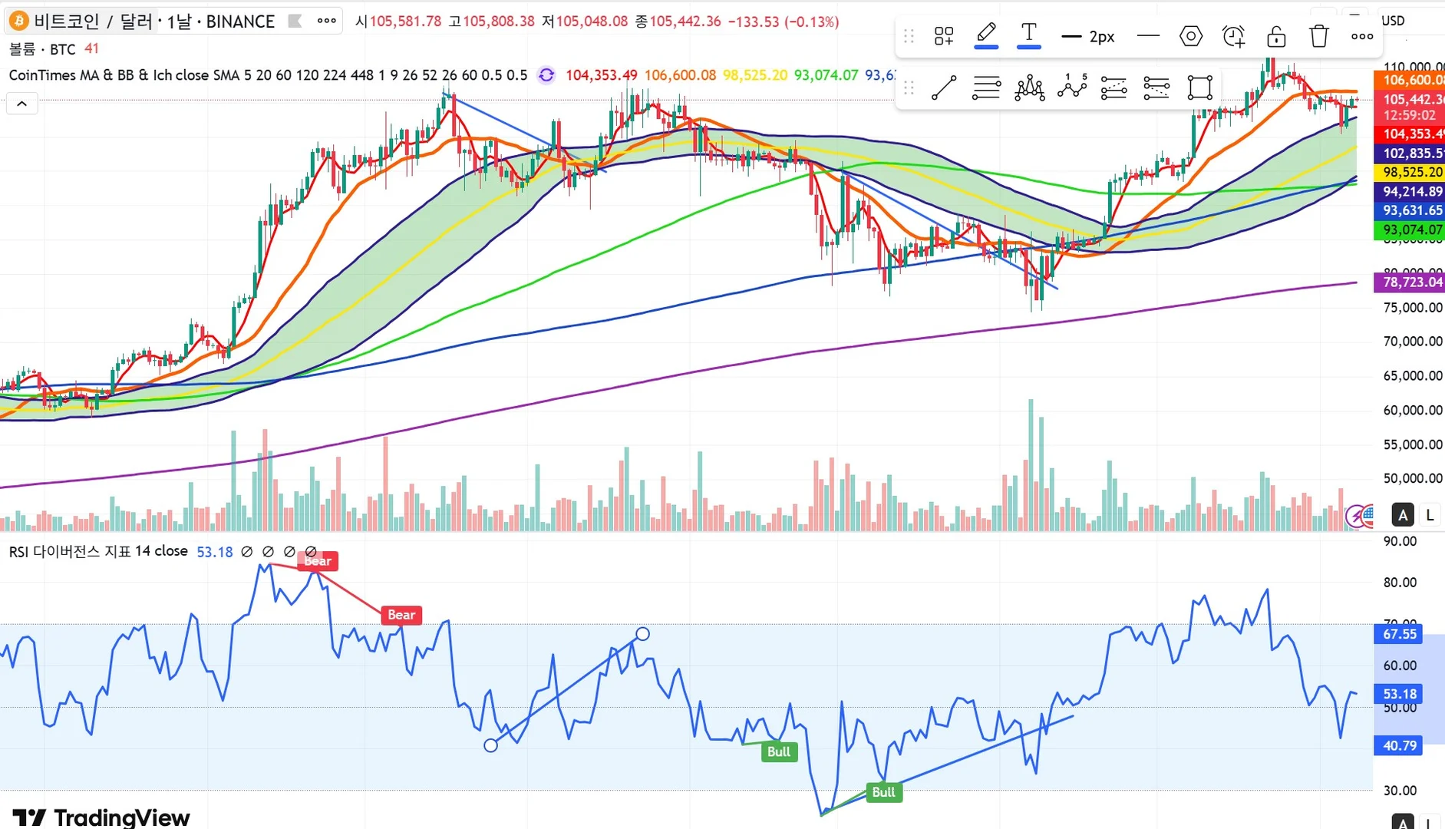Select the trend line tool
The image size is (1445, 829).
click(944, 88)
